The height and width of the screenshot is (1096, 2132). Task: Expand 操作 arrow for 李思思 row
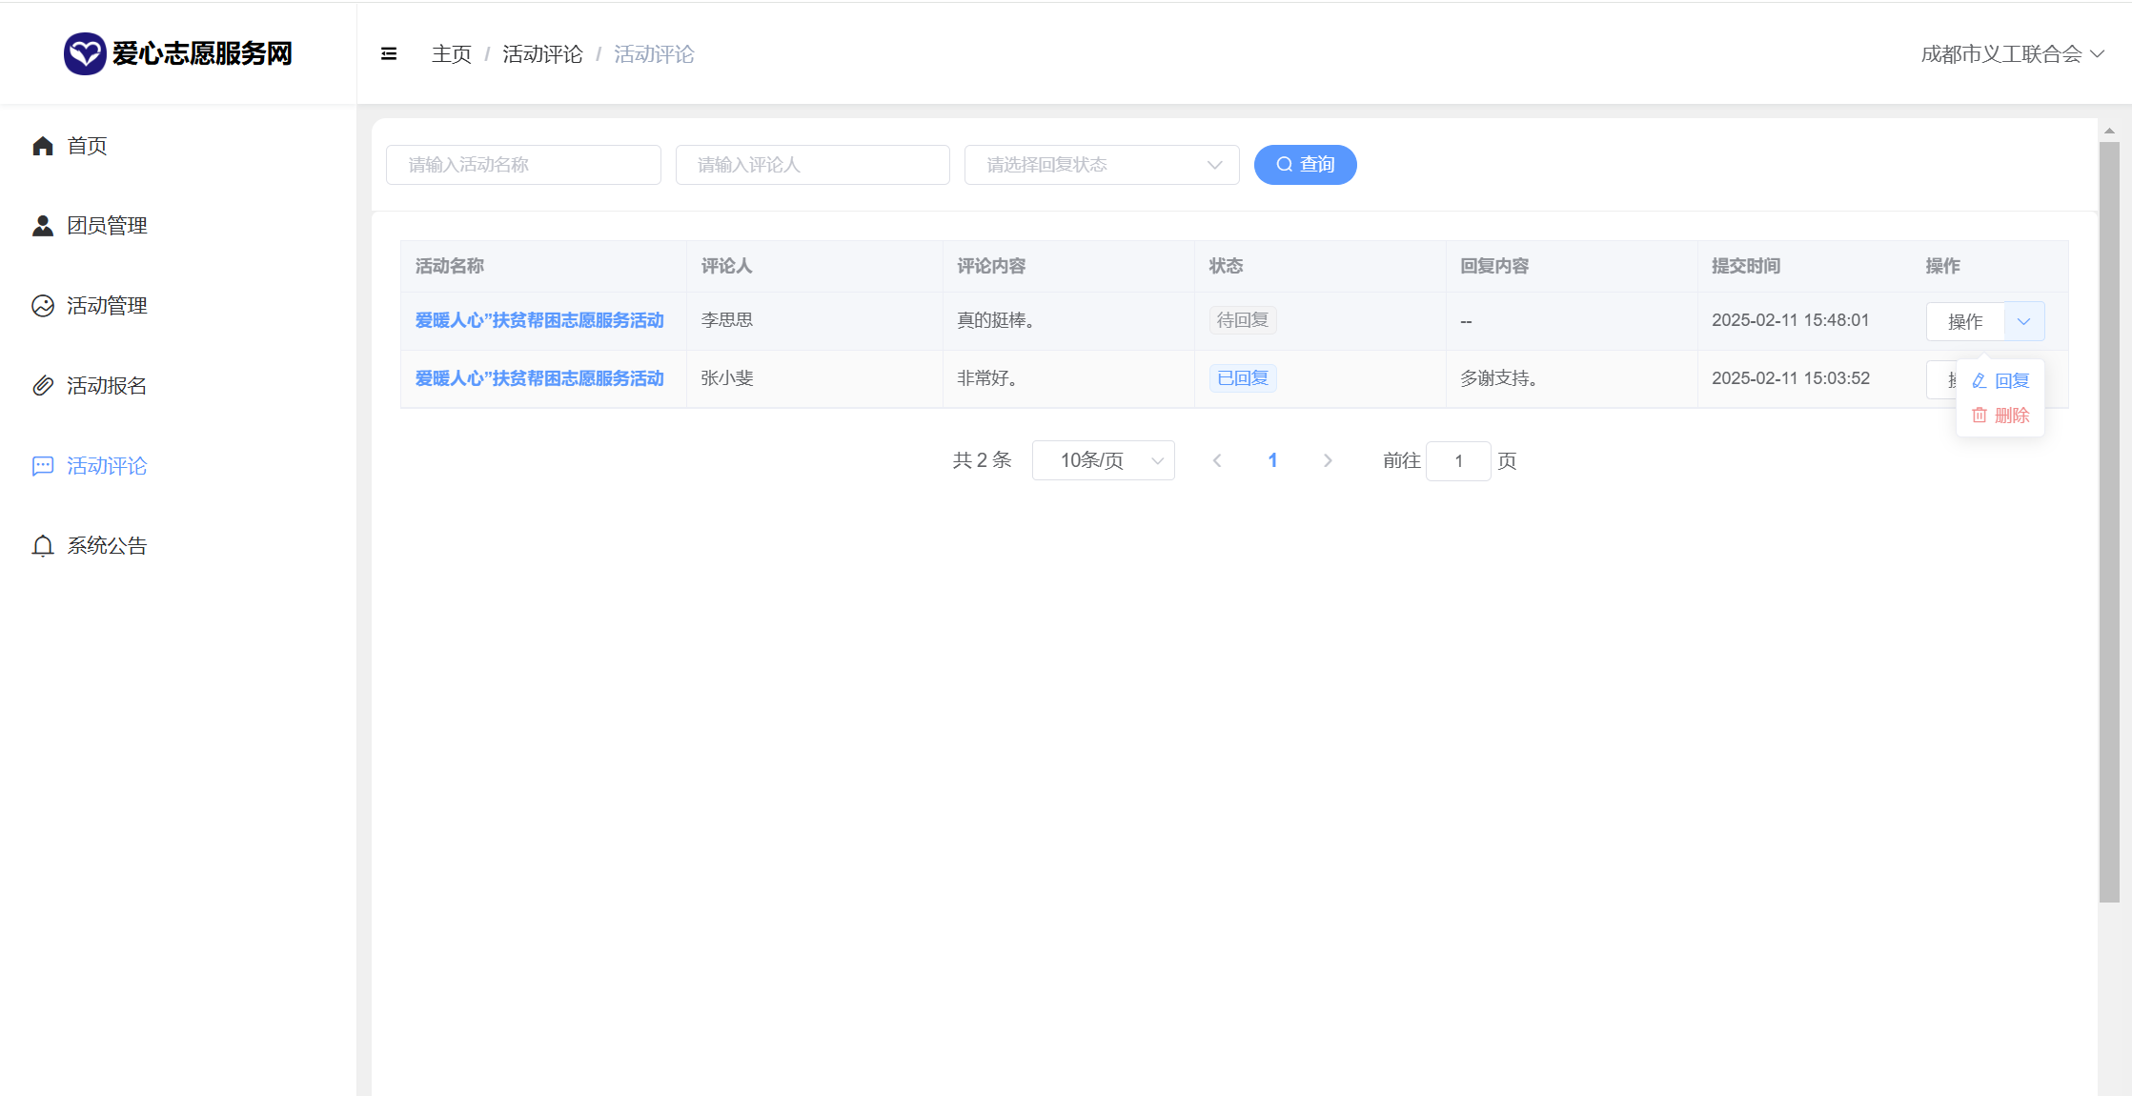2023,322
